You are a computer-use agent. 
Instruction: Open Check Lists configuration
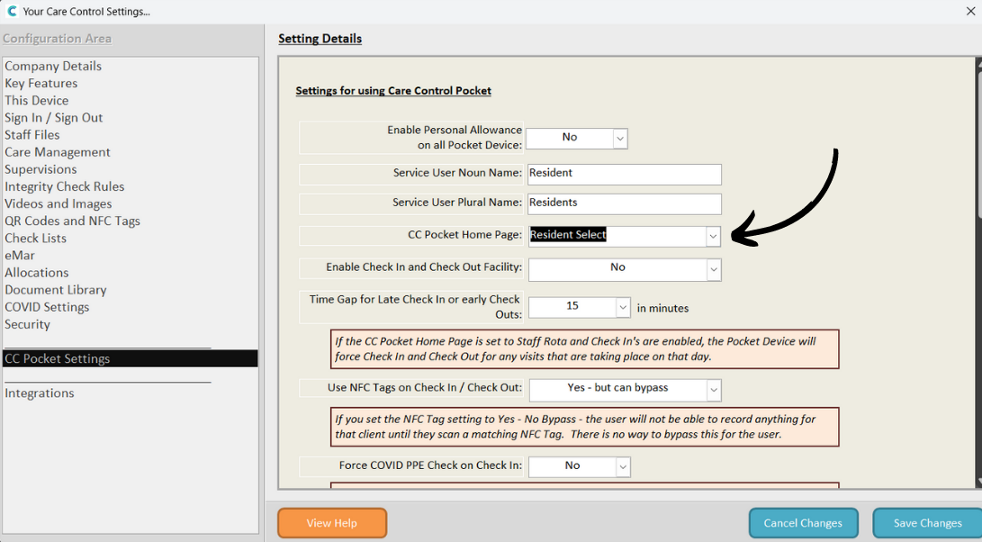[36, 238]
